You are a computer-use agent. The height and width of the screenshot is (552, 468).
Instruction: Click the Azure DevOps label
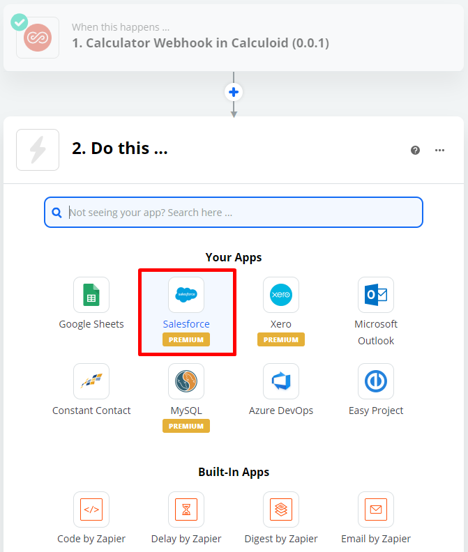pos(281,411)
